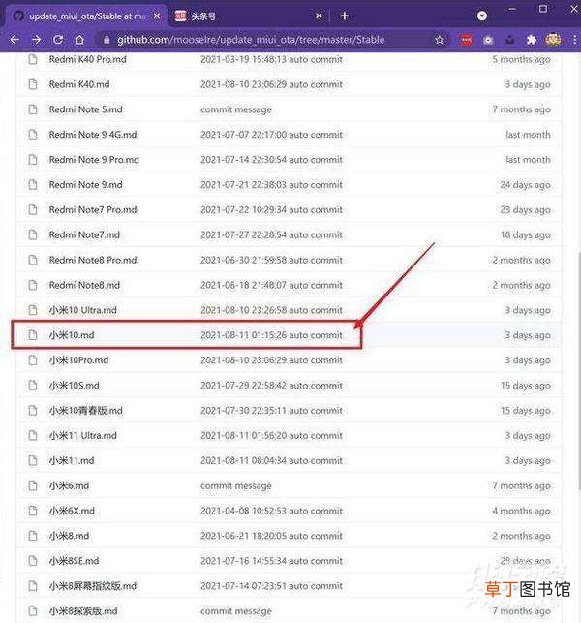This screenshot has width=581, height=623.
Task: Open a new browser tab
Action: click(345, 16)
